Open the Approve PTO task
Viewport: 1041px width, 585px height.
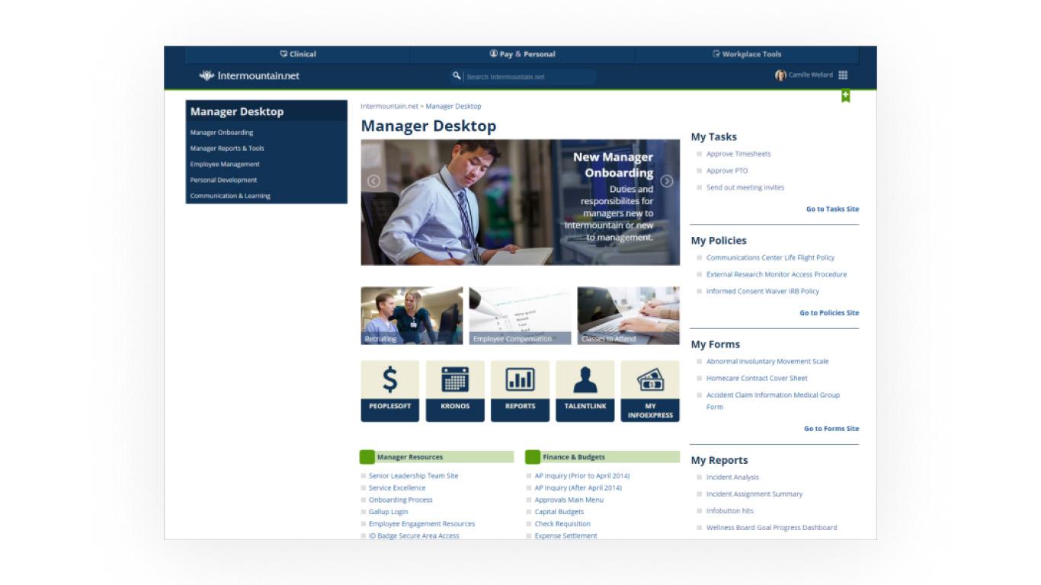pos(727,171)
